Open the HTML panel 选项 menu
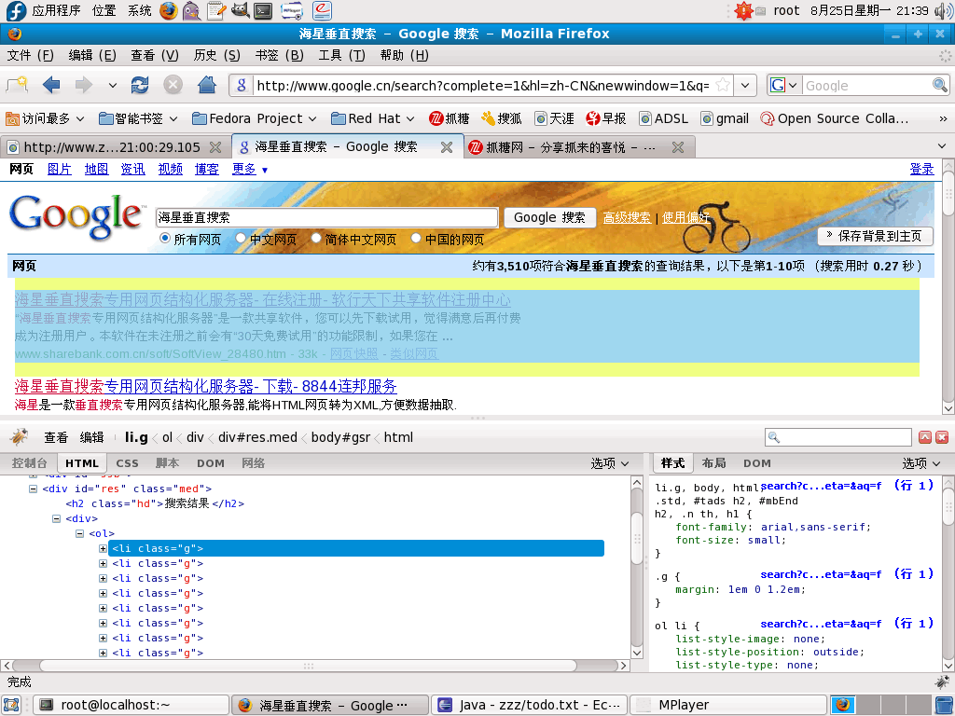The height and width of the screenshot is (716, 955). pos(610,463)
